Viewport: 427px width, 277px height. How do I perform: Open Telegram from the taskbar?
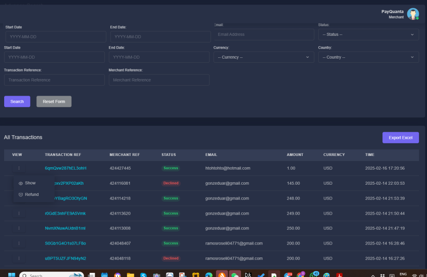pos(288,275)
